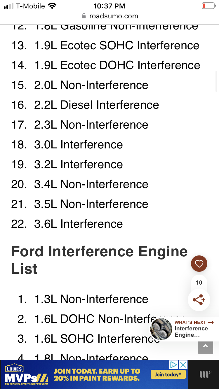Select the '3.6L Interference' list entry
The image size is (219, 389).
point(79,224)
